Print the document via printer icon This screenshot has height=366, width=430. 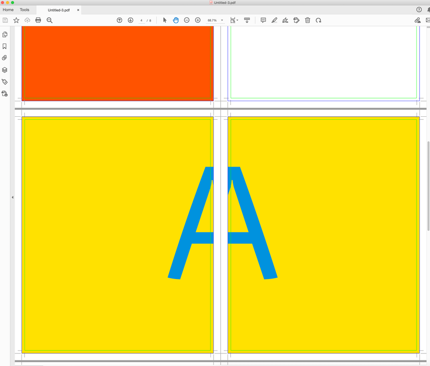pyautogui.click(x=38, y=20)
